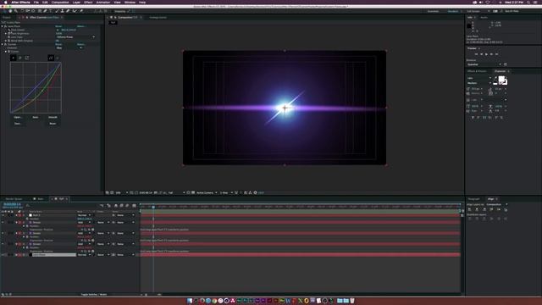This screenshot has height=305, width=542.
Task: Select the Pan Behind anchor point tool
Action: (x=34, y=11)
